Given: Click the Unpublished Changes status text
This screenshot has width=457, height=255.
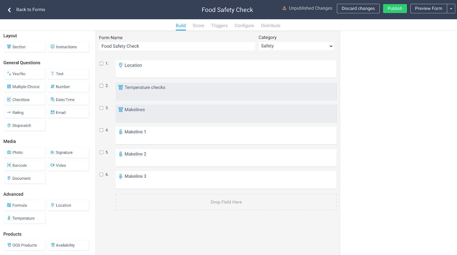Looking at the screenshot, I should tap(310, 8).
